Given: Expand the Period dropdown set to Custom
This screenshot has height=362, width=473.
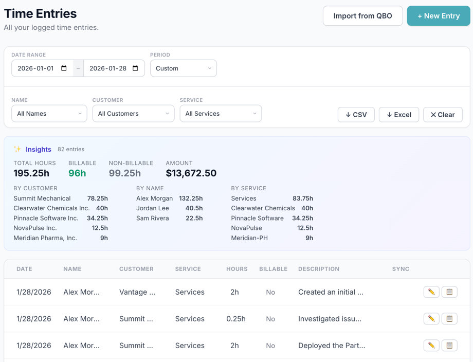Looking at the screenshot, I should 183,68.
